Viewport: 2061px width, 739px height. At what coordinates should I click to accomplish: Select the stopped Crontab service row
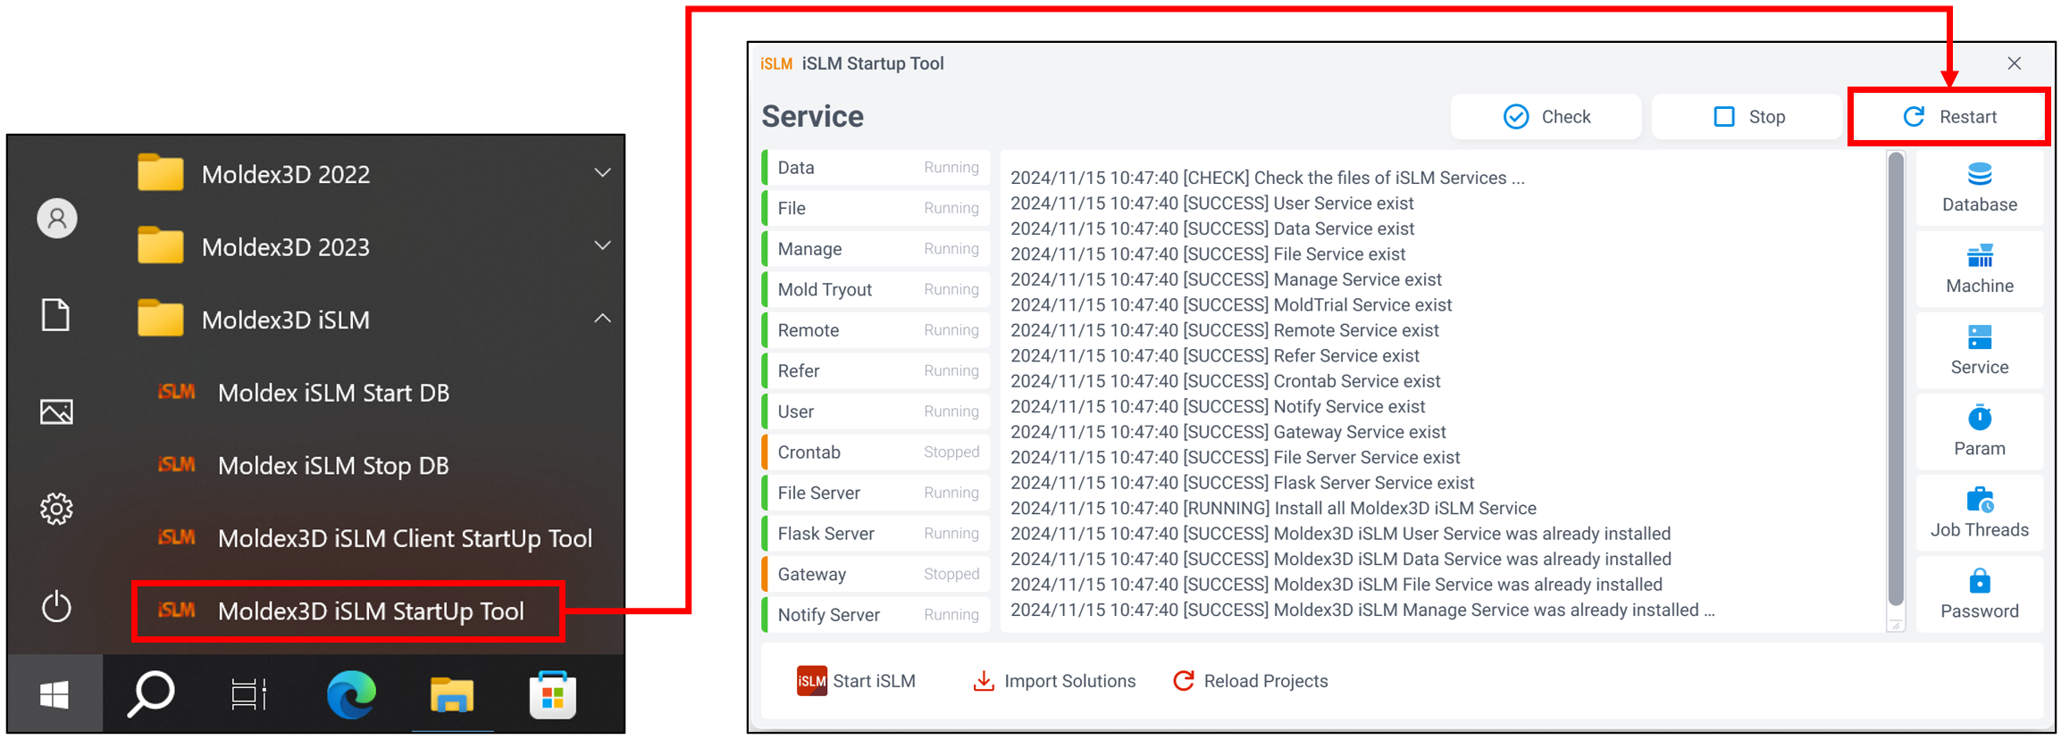(876, 453)
